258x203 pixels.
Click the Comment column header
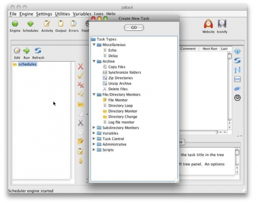[188, 49]
